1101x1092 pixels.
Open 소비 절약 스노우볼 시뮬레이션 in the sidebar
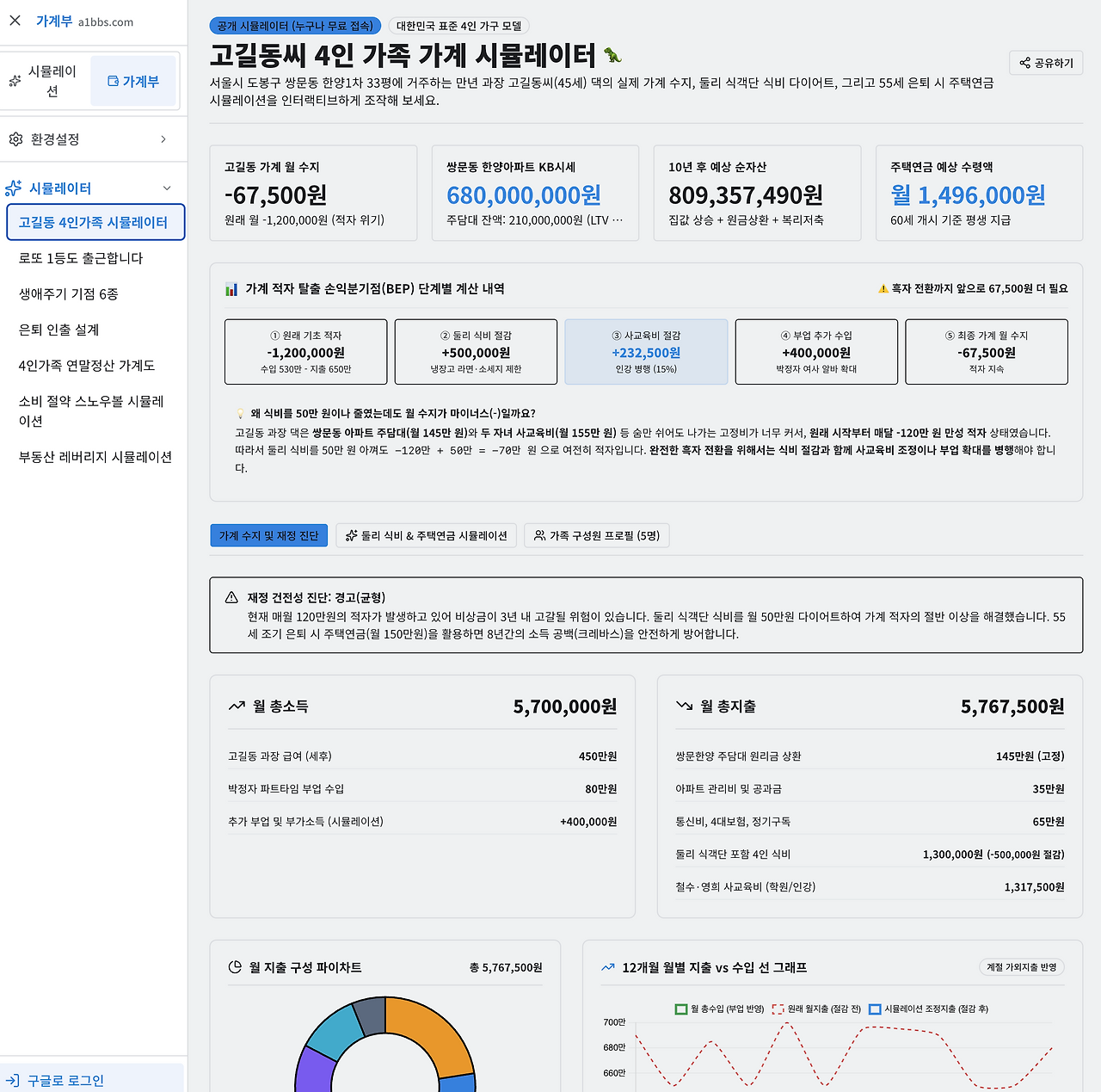pyautogui.click(x=95, y=411)
